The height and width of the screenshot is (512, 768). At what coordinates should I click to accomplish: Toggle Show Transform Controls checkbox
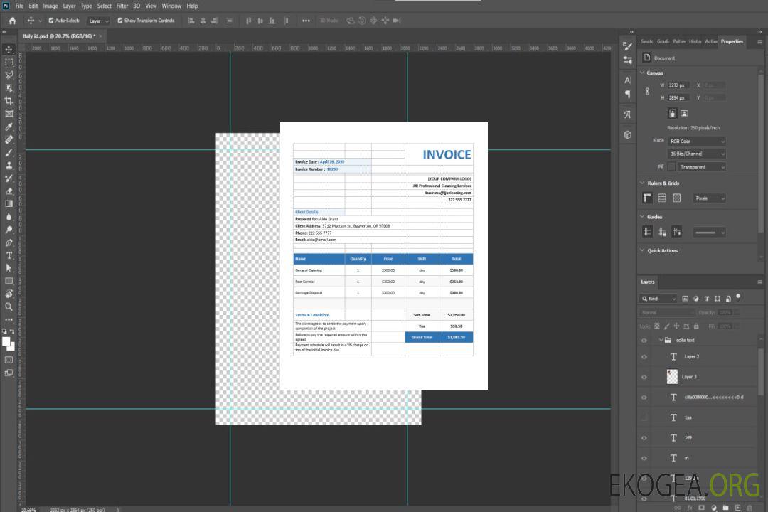click(x=120, y=21)
